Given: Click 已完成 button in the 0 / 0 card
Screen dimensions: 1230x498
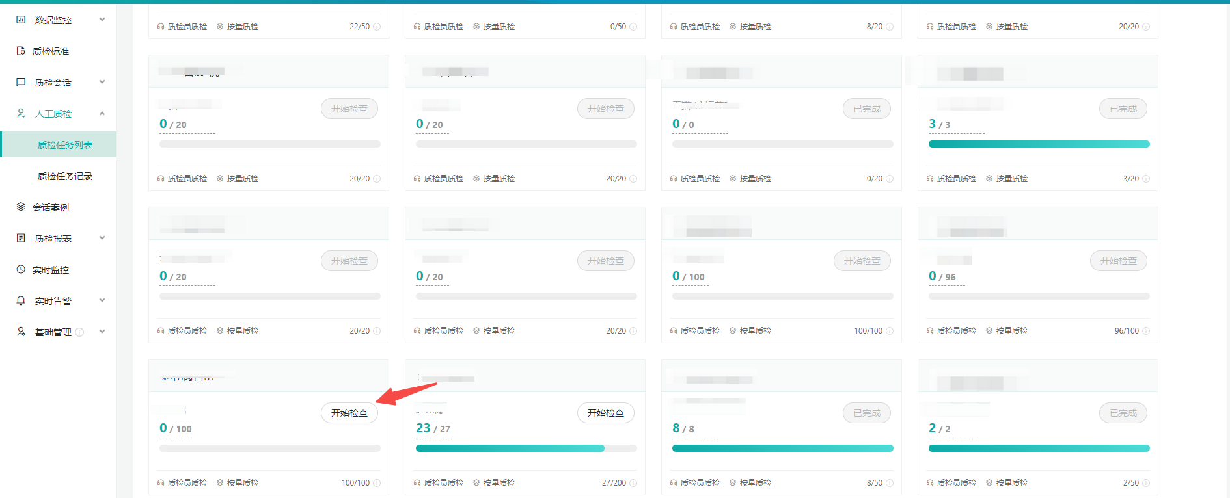Looking at the screenshot, I should tap(867, 109).
